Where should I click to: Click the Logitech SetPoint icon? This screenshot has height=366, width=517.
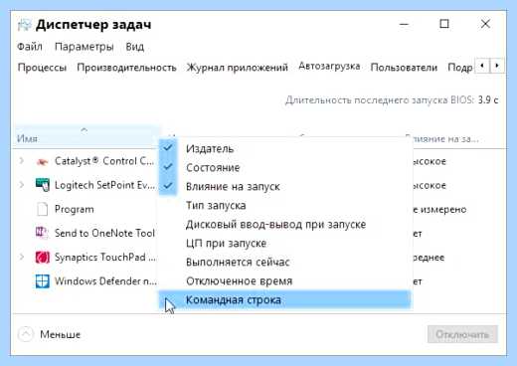[x=43, y=185]
